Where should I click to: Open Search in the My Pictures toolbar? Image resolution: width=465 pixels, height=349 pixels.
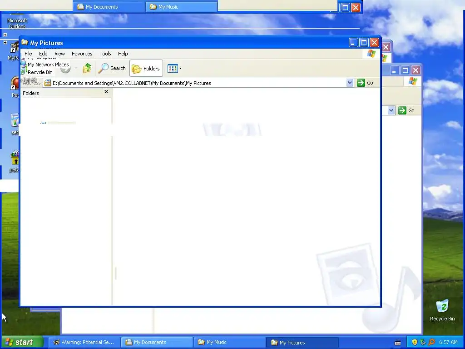(112, 68)
